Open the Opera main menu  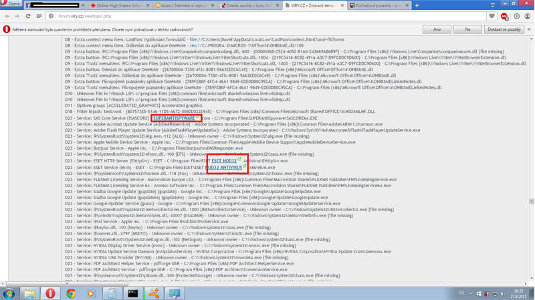(x=11, y=5)
